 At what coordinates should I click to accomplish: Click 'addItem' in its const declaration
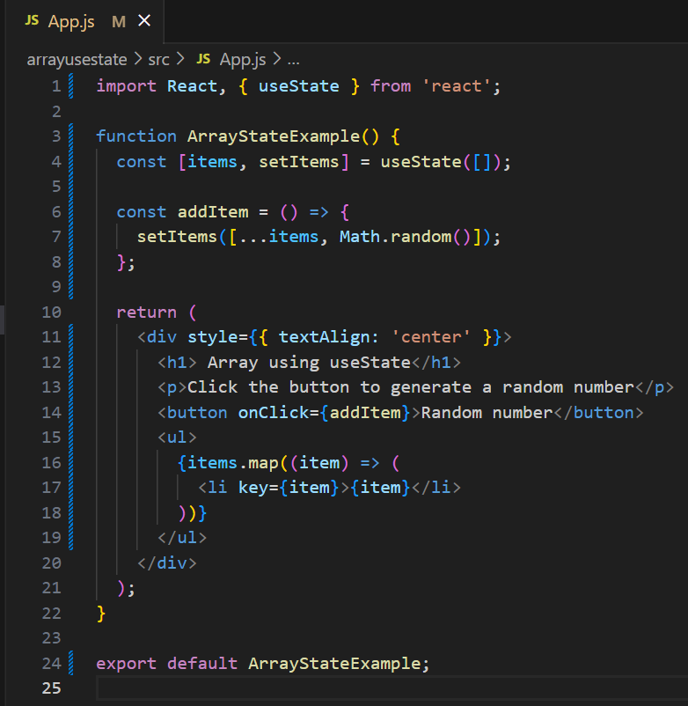[x=213, y=211]
